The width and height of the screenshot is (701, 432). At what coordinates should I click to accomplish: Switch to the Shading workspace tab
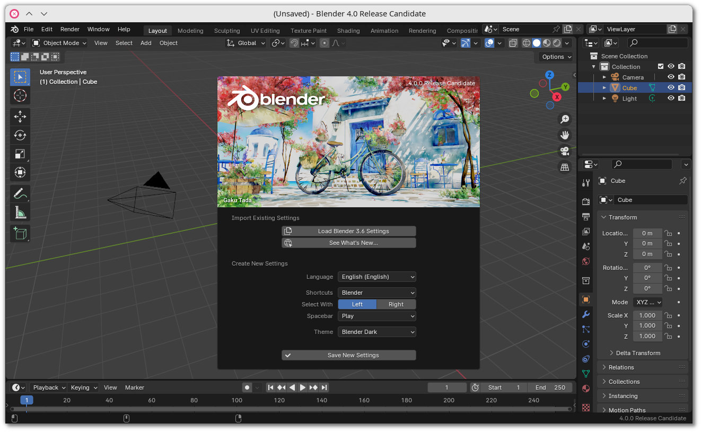point(348,31)
